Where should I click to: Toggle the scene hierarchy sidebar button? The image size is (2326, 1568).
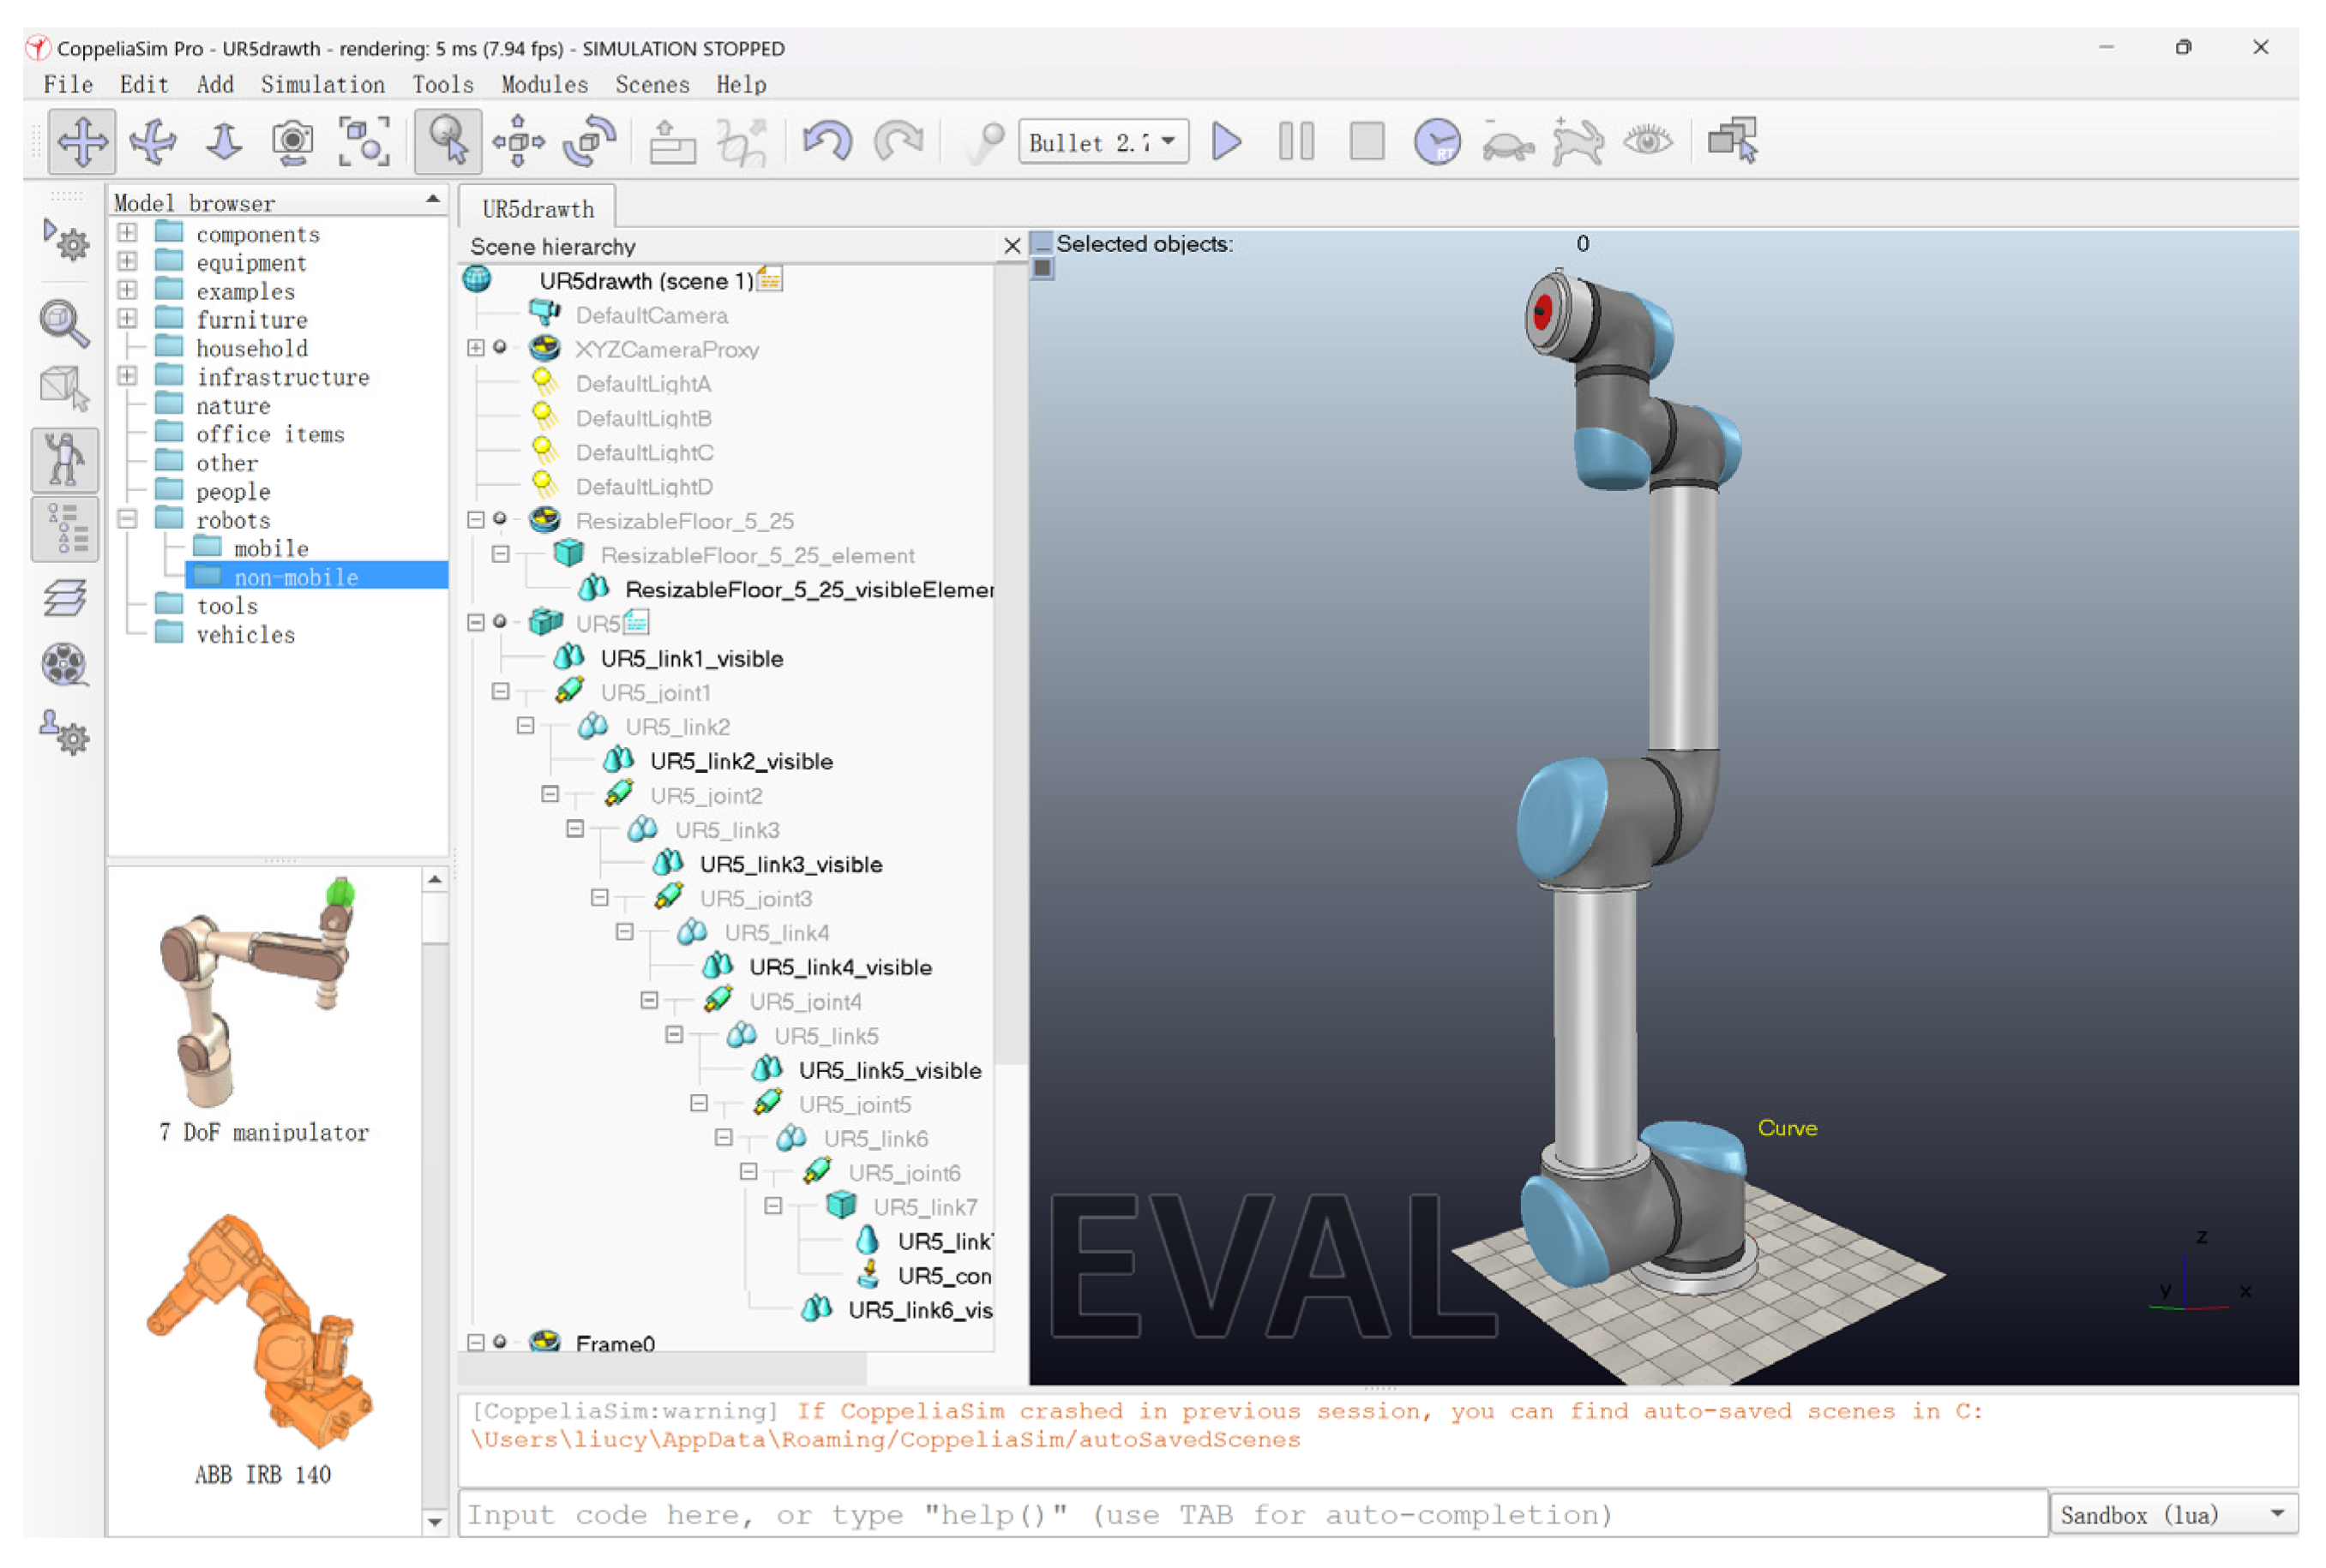tap(65, 528)
